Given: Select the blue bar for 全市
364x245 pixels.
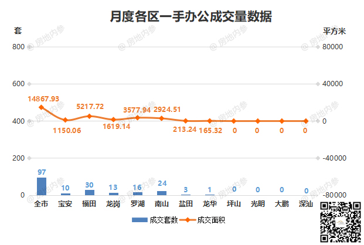Looking at the screenshot, I should (42, 186).
